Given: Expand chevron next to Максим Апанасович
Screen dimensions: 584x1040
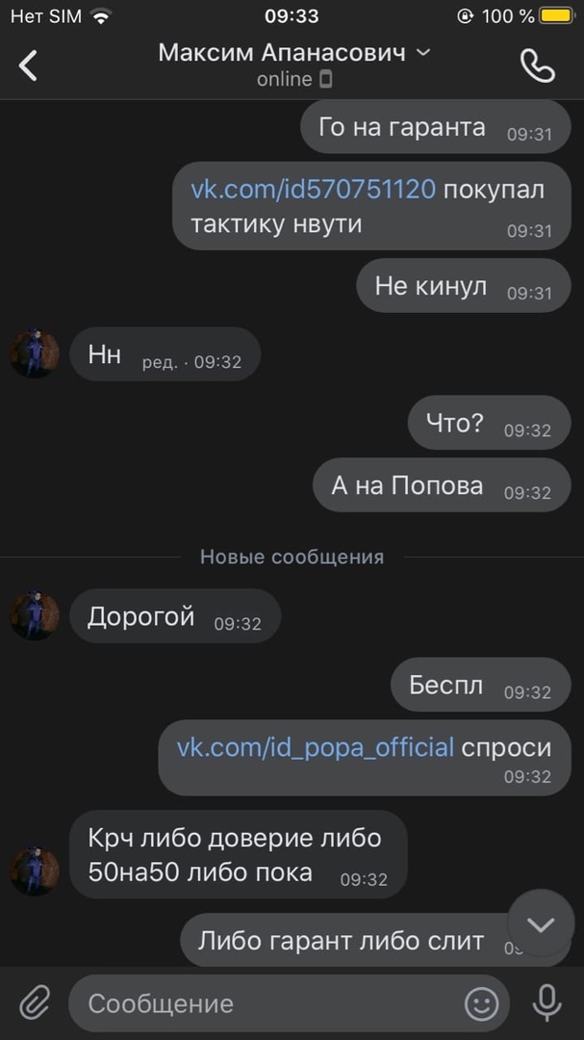Looking at the screenshot, I should pos(423,53).
